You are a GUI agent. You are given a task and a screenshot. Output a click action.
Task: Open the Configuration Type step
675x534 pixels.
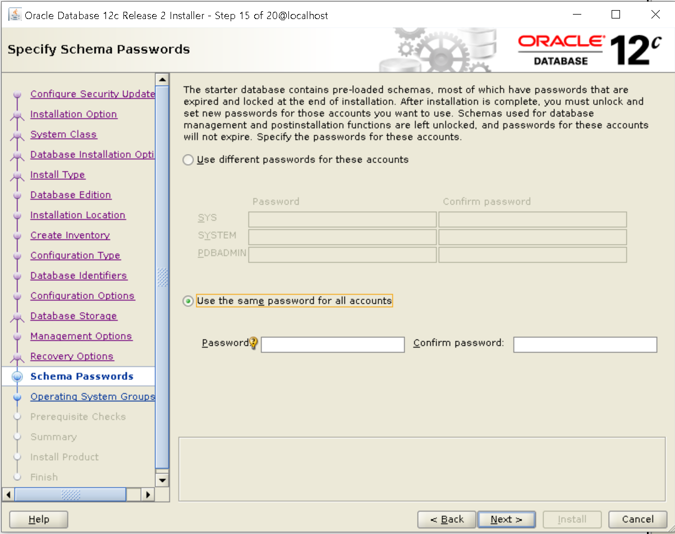pyautogui.click(x=75, y=256)
